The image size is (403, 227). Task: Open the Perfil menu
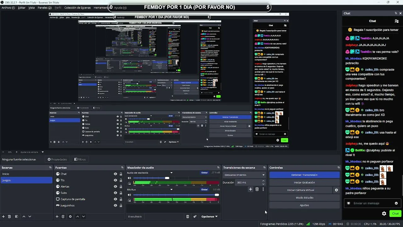[58, 8]
